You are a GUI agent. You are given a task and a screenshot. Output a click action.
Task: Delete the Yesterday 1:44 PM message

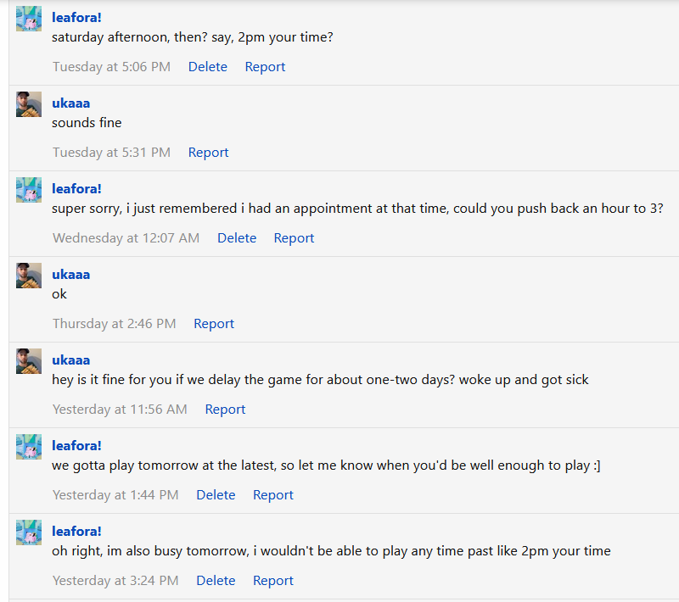216,495
